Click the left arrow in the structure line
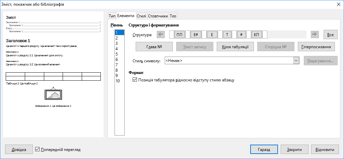This screenshot has height=159, width=344. click(x=161, y=35)
